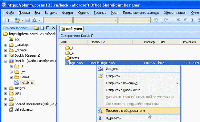Sort by the Тип column header

click(168, 42)
